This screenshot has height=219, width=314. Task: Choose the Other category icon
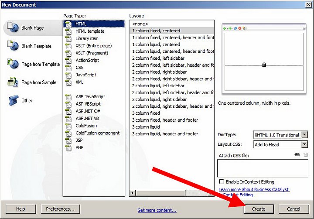point(14,100)
